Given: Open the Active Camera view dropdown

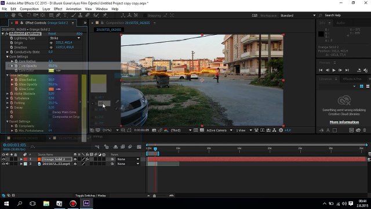Looking at the screenshot, I should [x=219, y=130].
